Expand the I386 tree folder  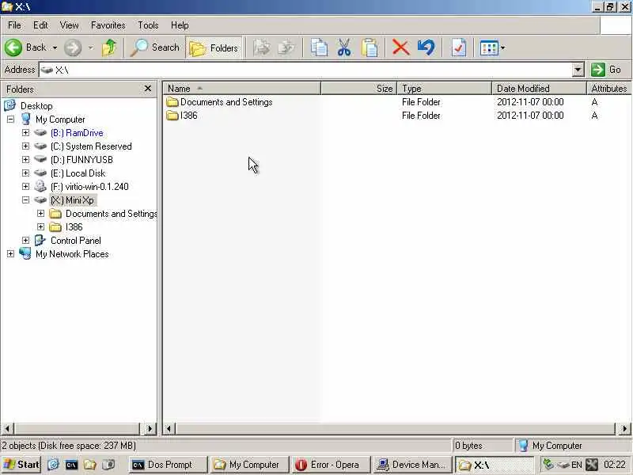(x=40, y=227)
